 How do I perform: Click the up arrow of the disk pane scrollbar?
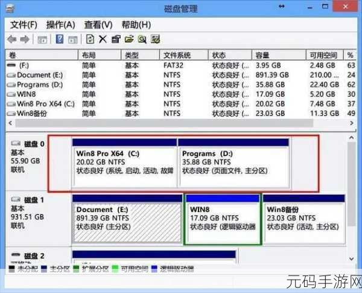click(351, 138)
